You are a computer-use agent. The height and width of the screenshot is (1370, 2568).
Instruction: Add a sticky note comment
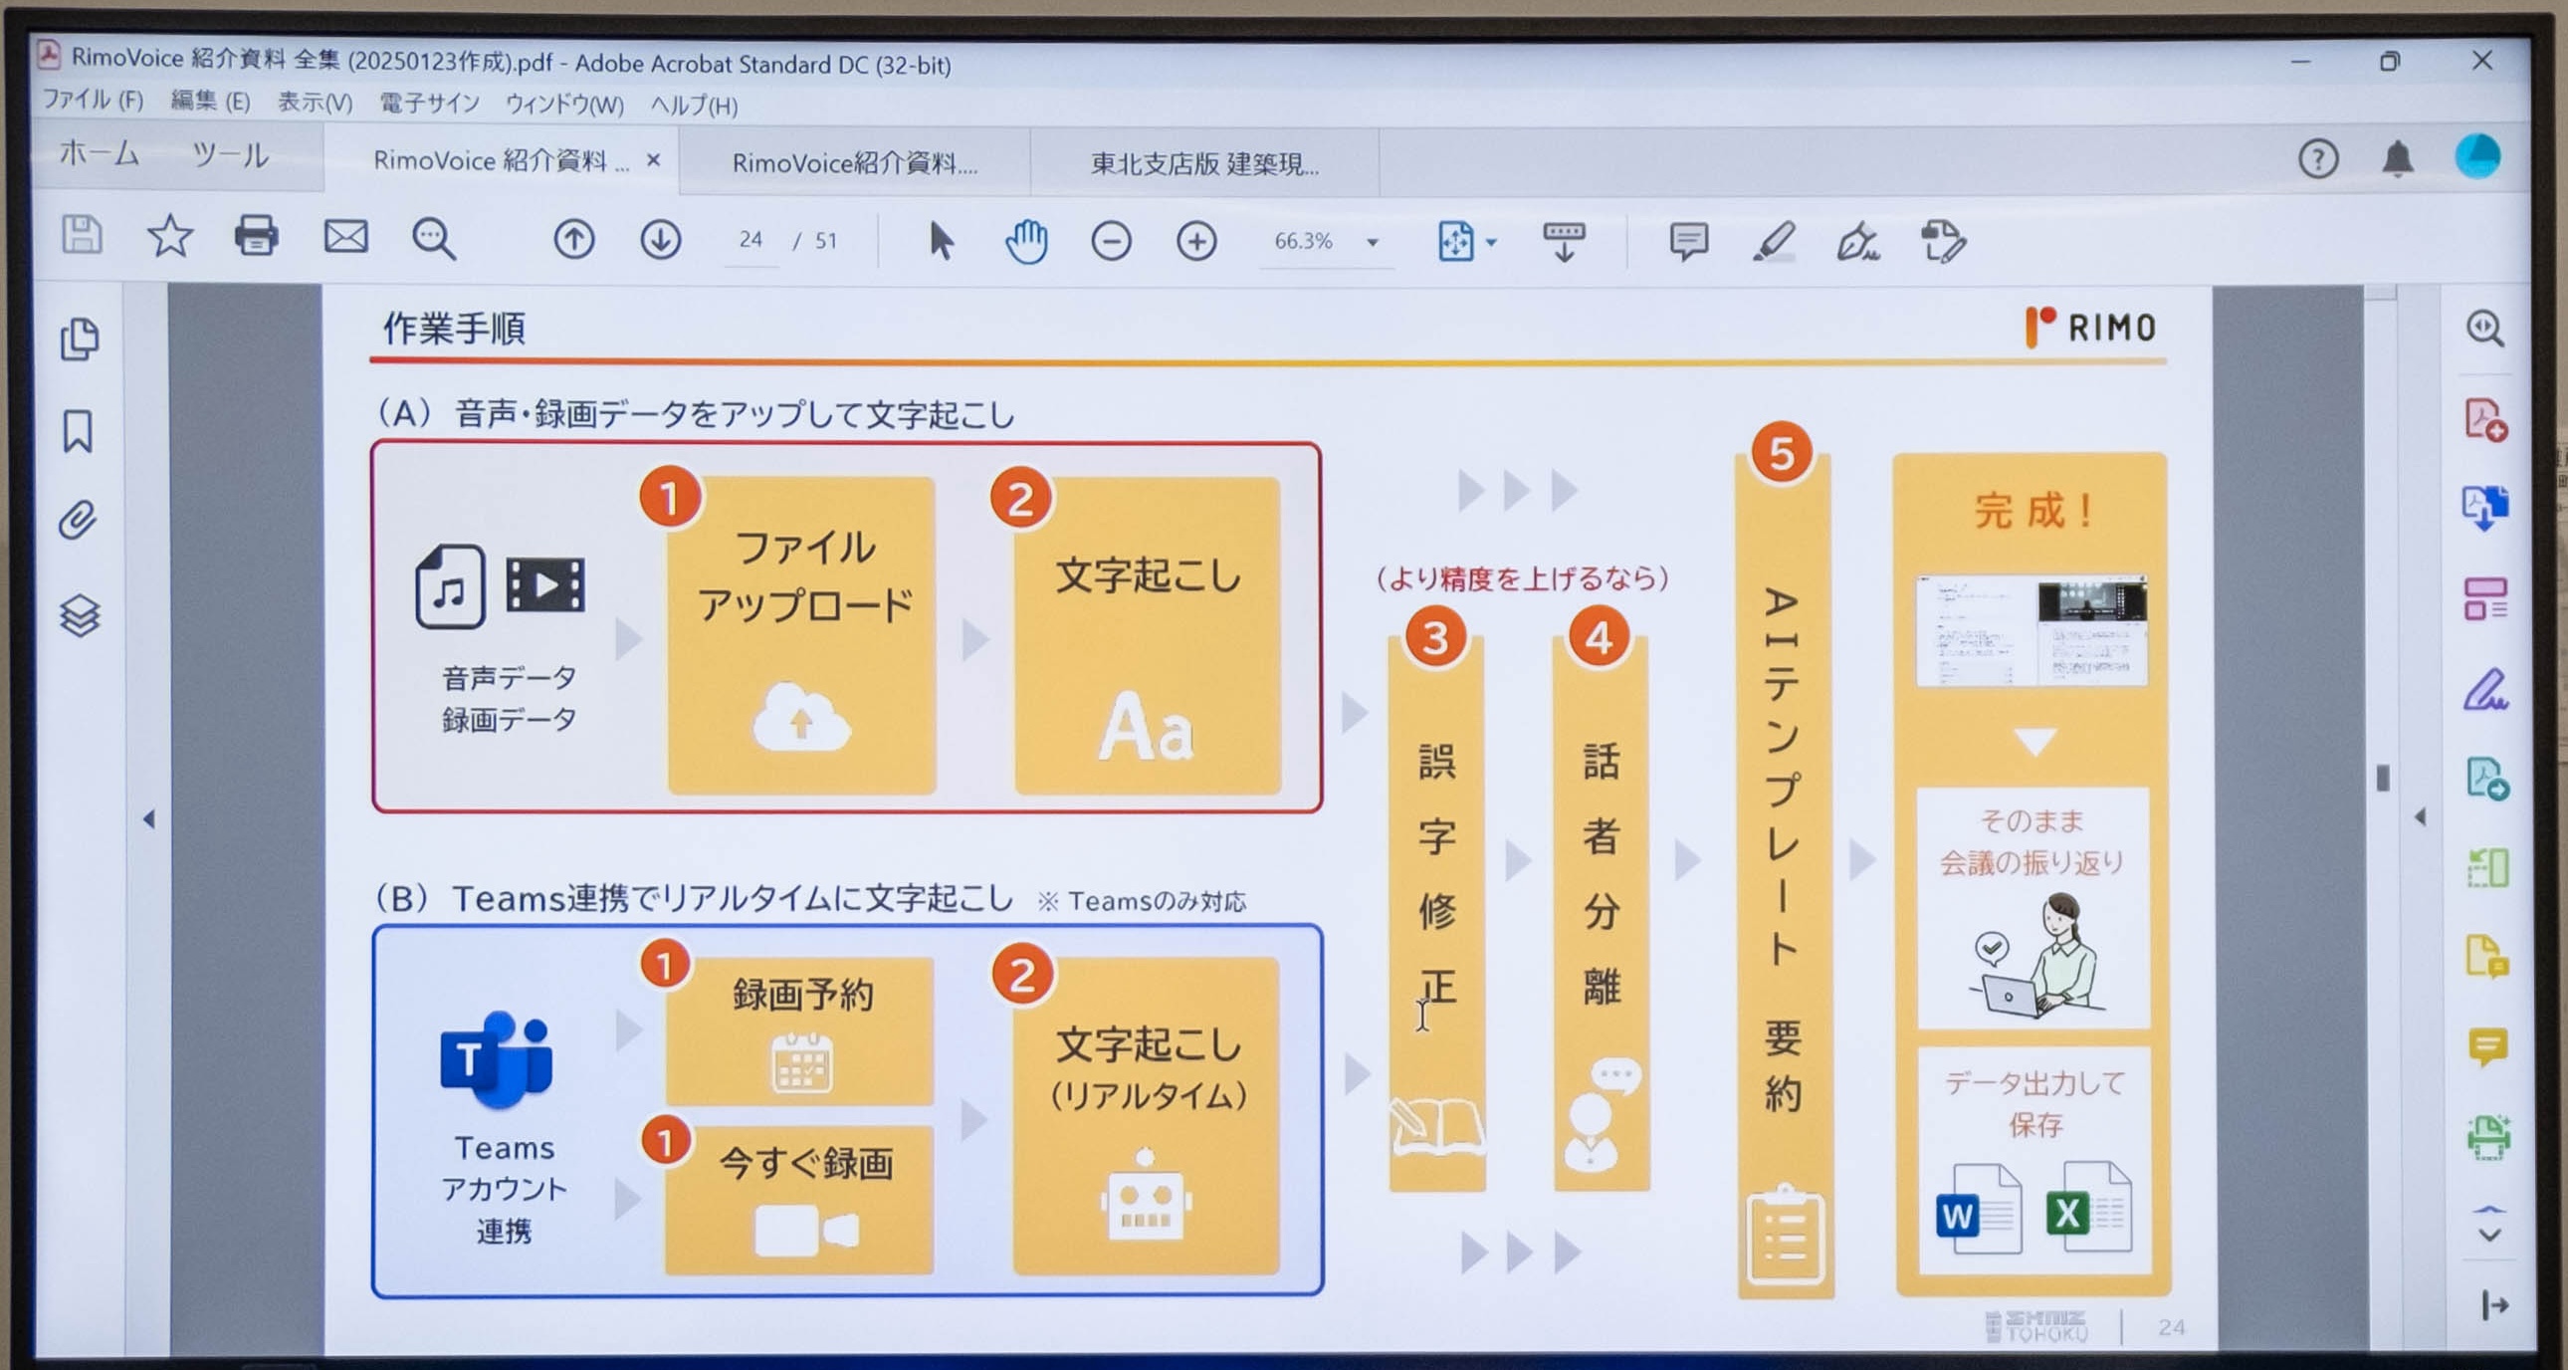point(1688,241)
